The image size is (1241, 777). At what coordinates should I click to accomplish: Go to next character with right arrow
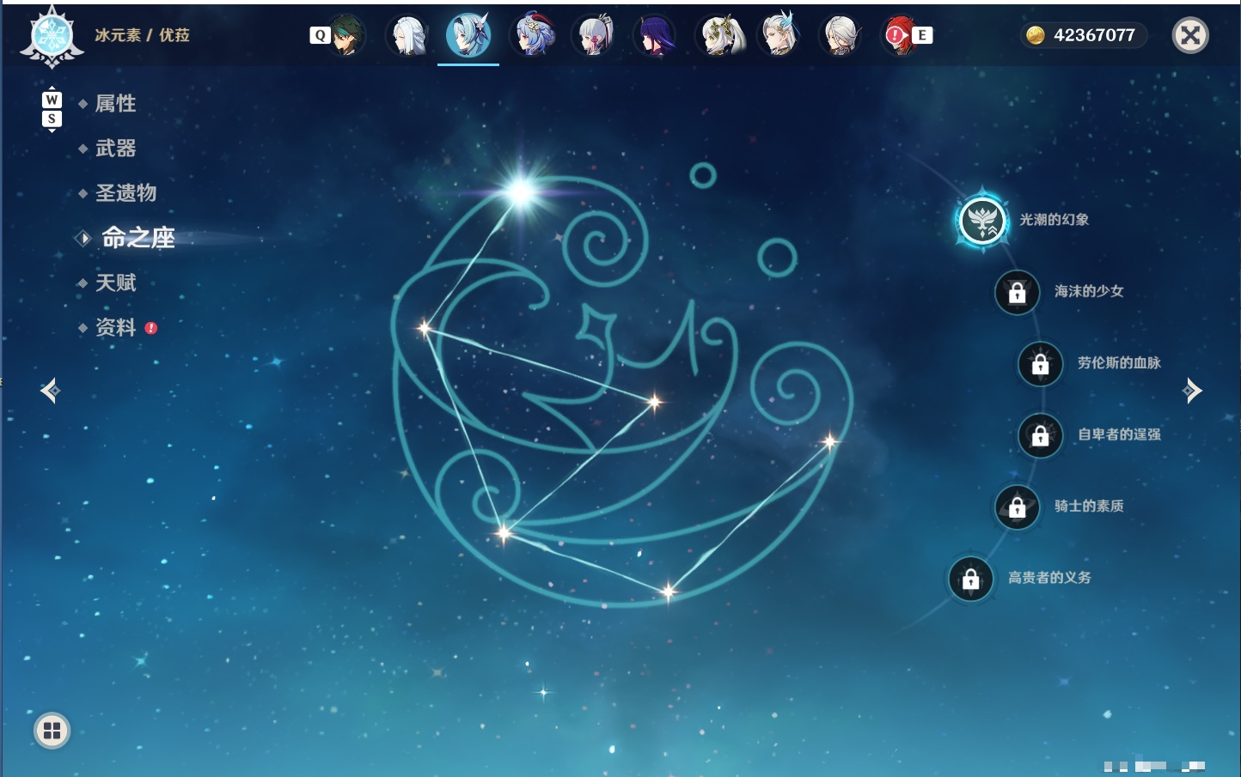click(1192, 391)
